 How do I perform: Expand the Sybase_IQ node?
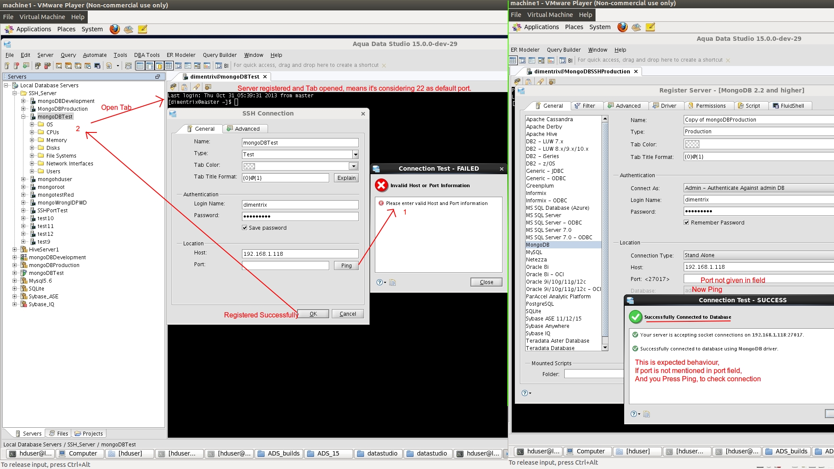click(15, 304)
